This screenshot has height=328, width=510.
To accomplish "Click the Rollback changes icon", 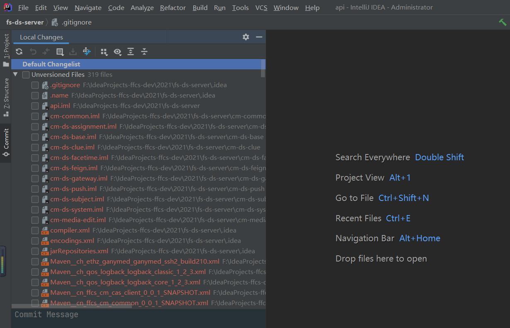I will (x=33, y=51).
